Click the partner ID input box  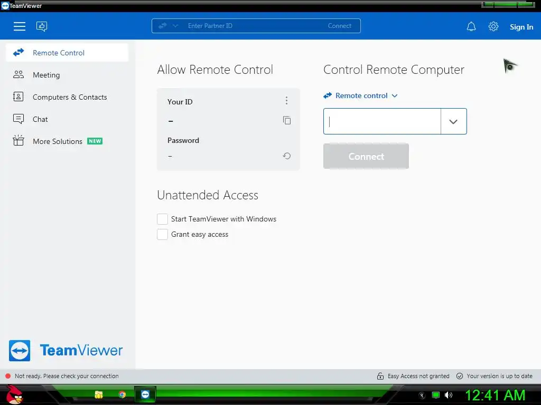point(382,121)
